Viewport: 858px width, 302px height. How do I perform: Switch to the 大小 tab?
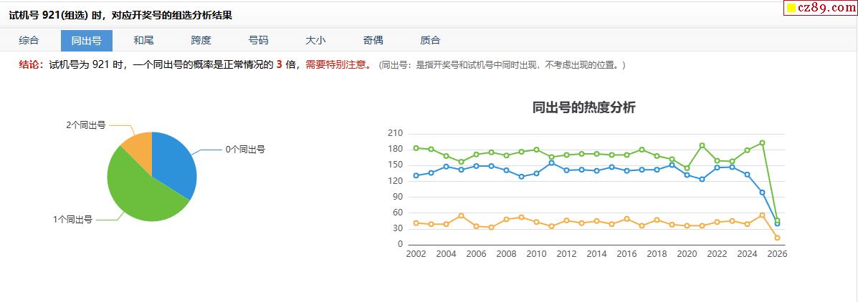click(315, 41)
